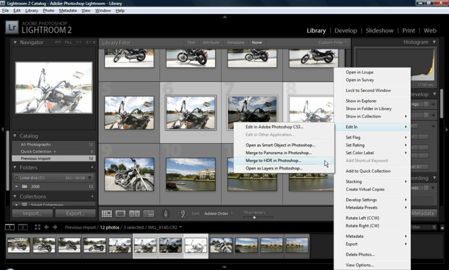Viewport: 449px width, 270px height.
Task: Switch to Loupe view in the toolbar
Action: (x=120, y=213)
